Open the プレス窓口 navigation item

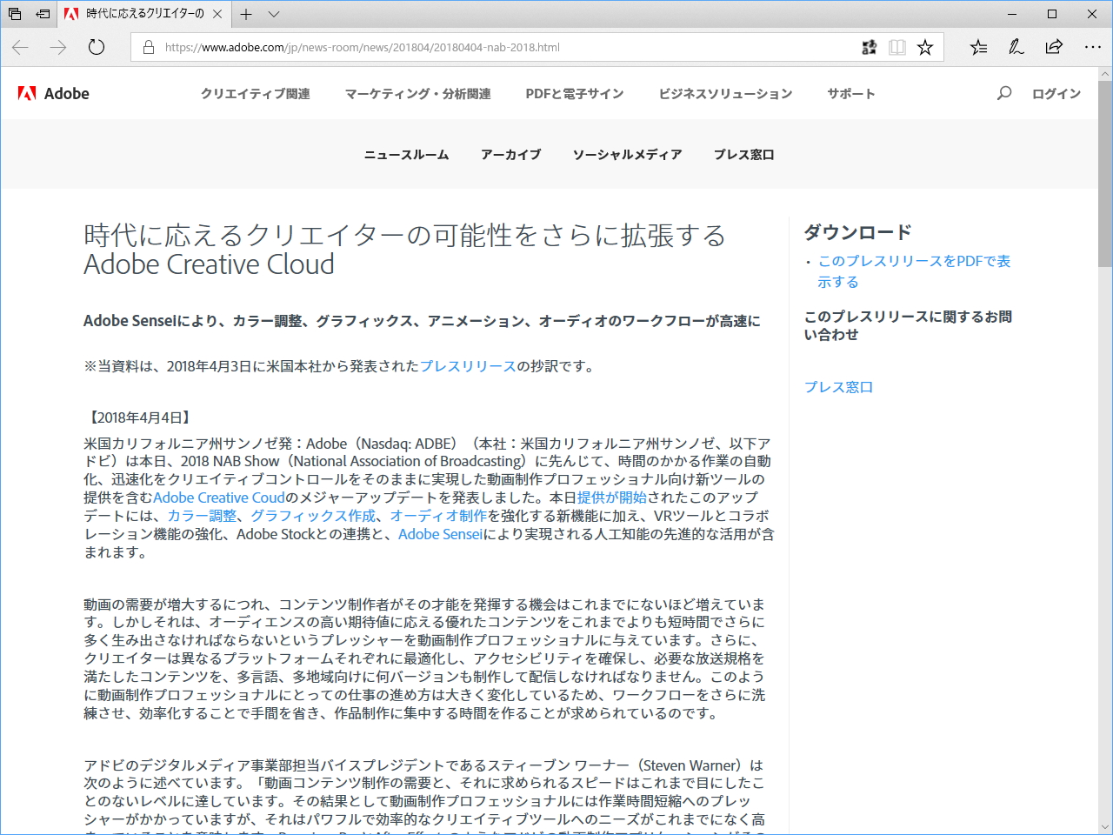coord(744,155)
